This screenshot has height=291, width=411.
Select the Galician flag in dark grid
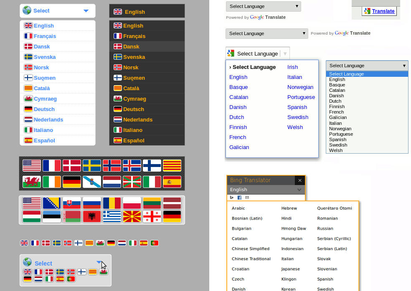92,182
